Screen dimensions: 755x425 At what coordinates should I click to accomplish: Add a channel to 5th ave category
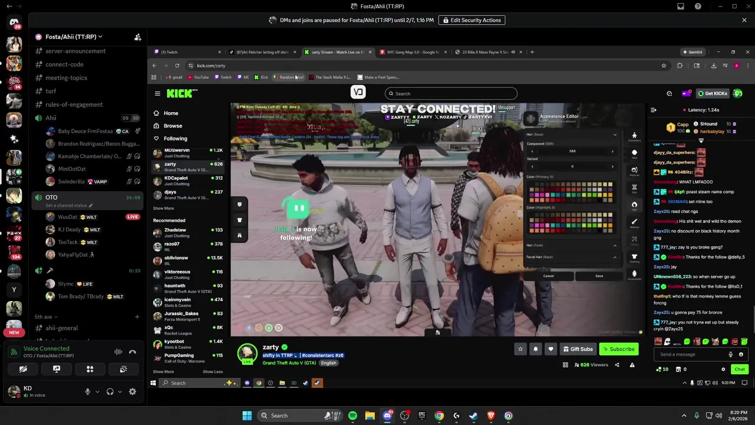[137, 317]
